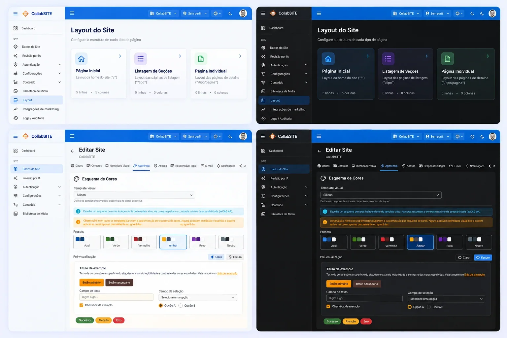
Task: Open Sem perfil dropdown in dark Layout header
Action: point(437,14)
